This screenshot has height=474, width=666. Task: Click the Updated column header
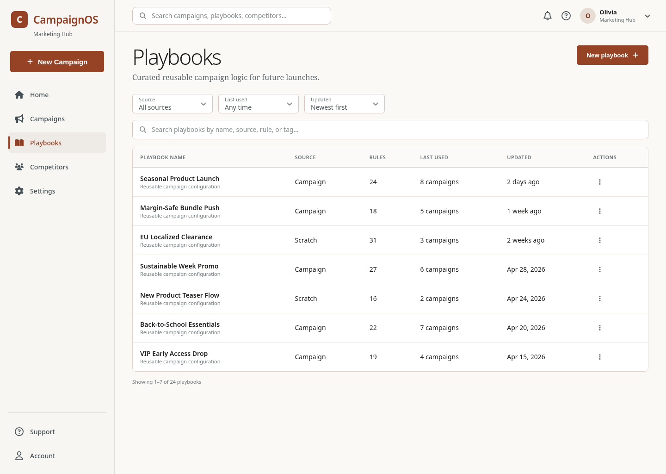click(519, 157)
